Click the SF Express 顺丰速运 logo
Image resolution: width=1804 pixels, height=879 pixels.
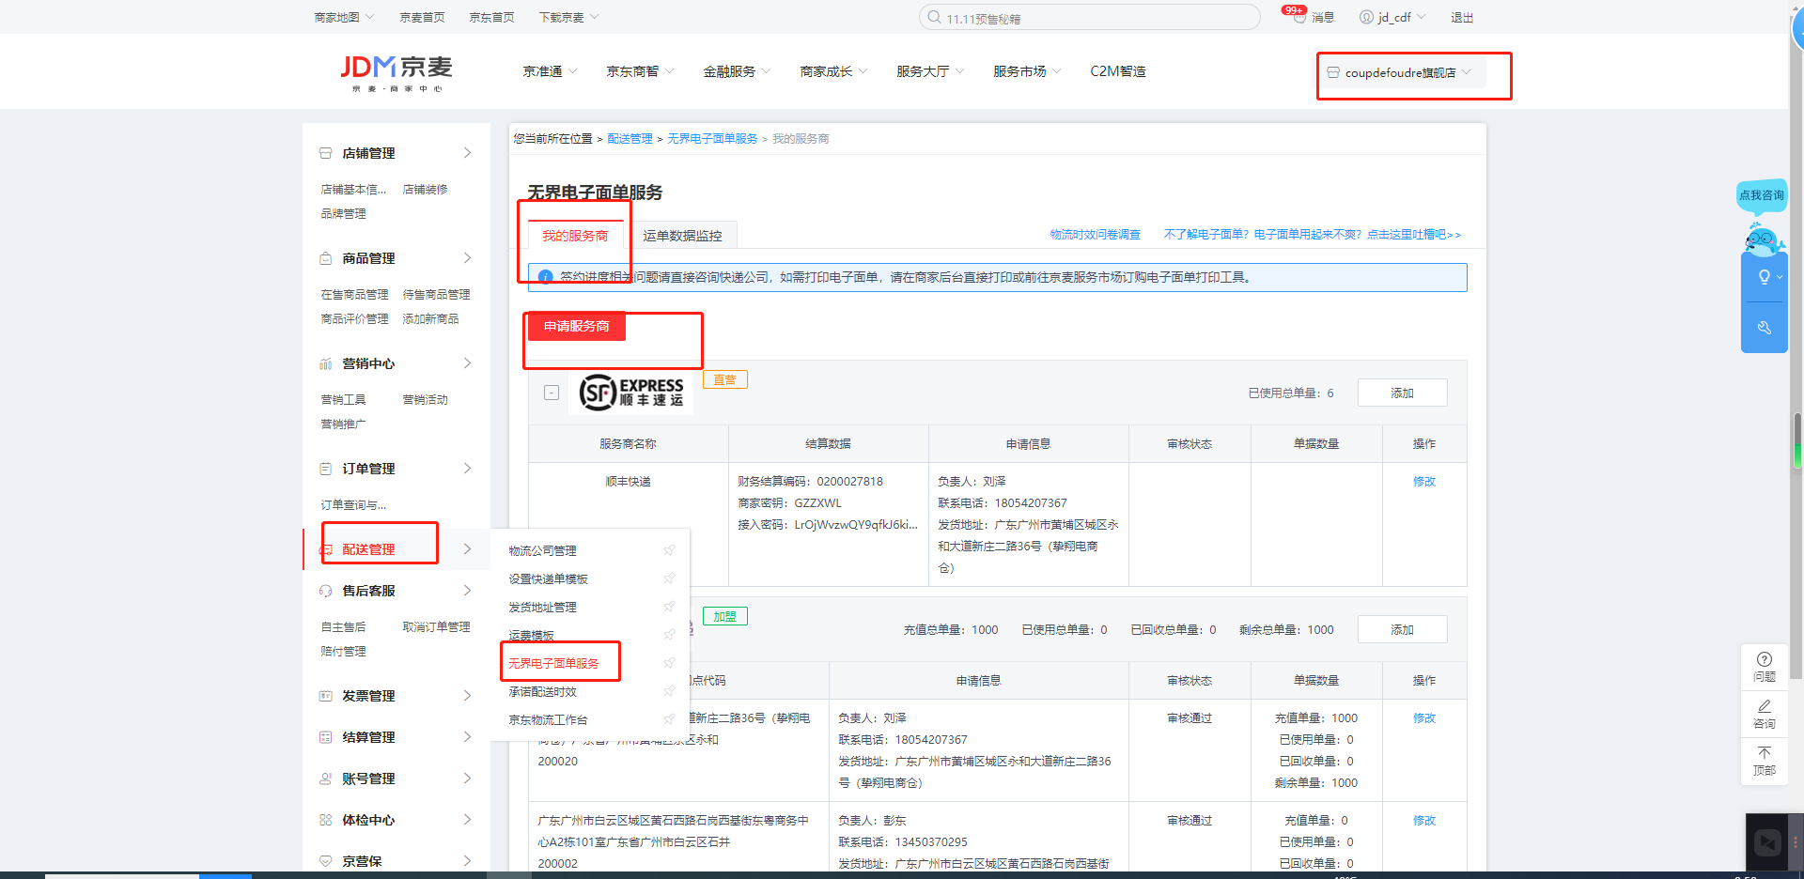(631, 392)
